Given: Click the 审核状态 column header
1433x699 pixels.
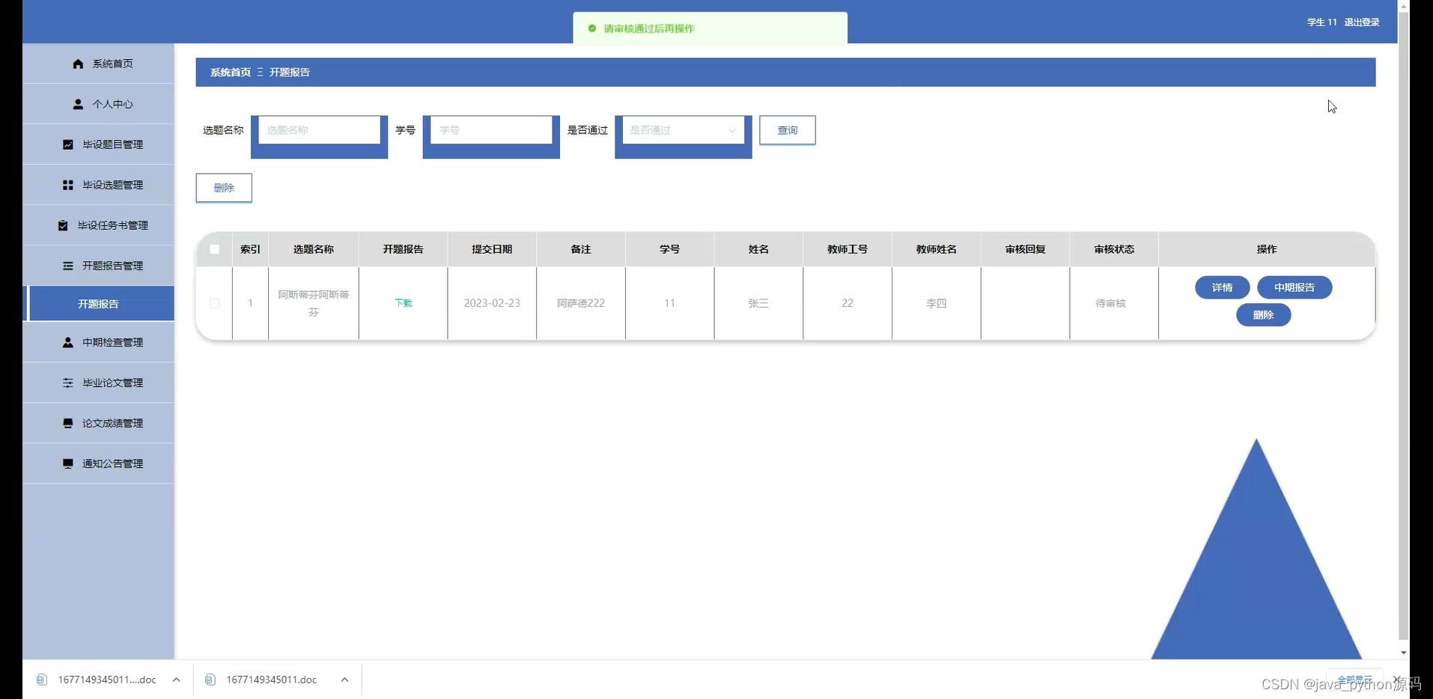Looking at the screenshot, I should click(x=1113, y=249).
